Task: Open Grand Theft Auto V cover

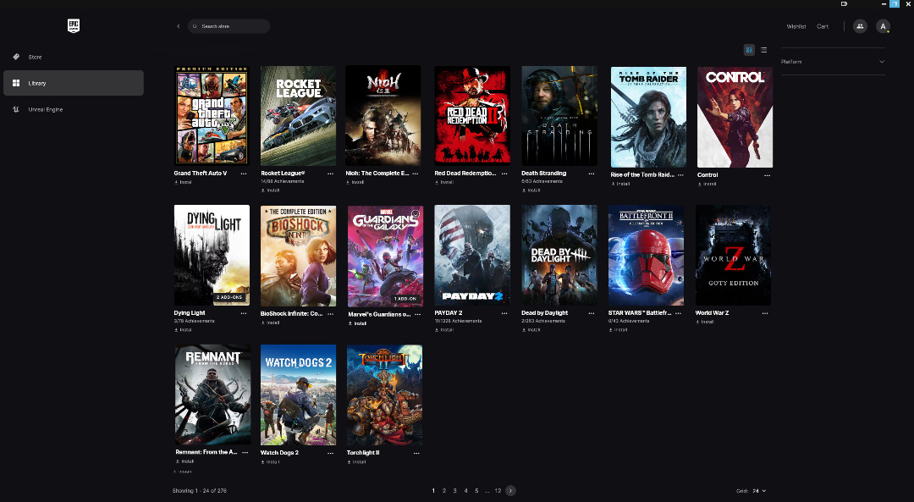Action: (x=212, y=115)
